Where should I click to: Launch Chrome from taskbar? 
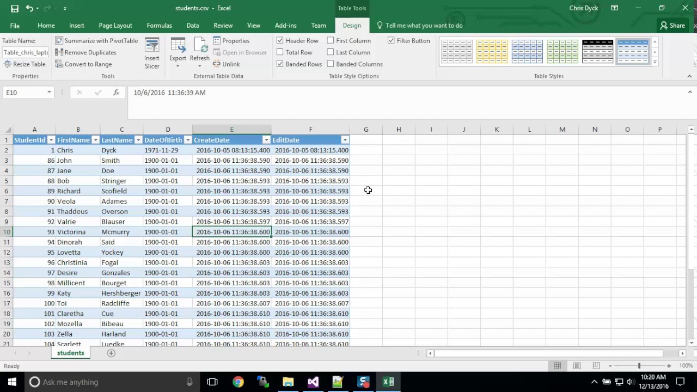point(238,382)
